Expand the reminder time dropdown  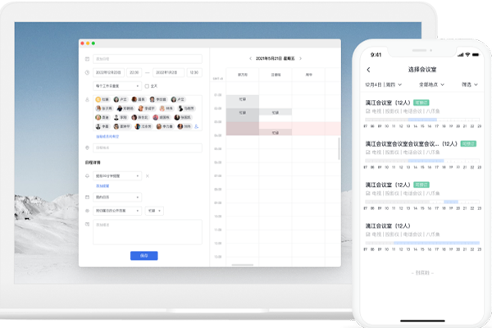click(x=117, y=176)
